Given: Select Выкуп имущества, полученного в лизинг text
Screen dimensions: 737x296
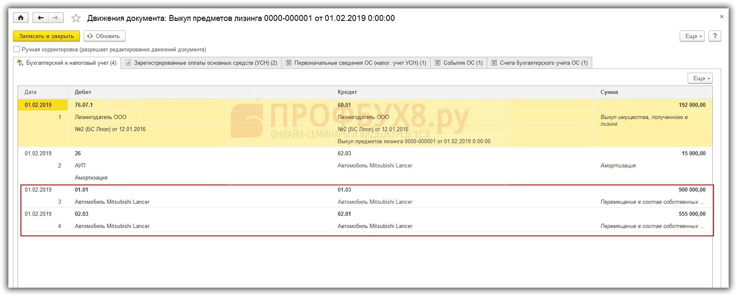Looking at the screenshot, I should 644,120.
